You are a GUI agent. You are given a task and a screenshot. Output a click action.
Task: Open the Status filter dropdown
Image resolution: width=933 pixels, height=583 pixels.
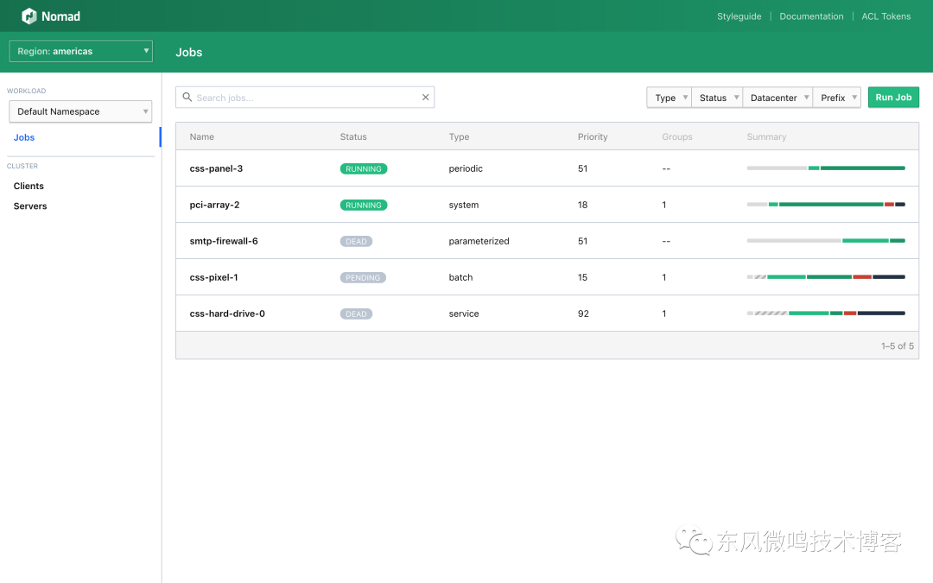click(x=717, y=98)
